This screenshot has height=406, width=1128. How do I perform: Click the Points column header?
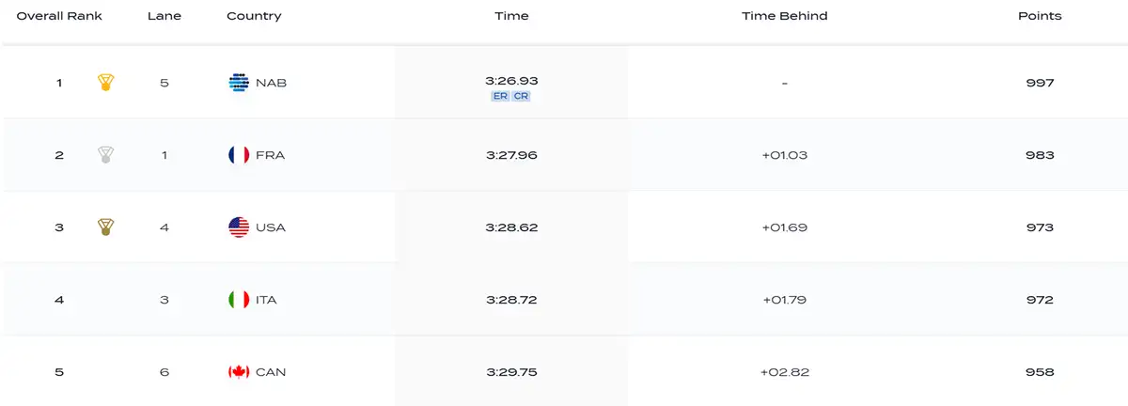[x=1040, y=16]
